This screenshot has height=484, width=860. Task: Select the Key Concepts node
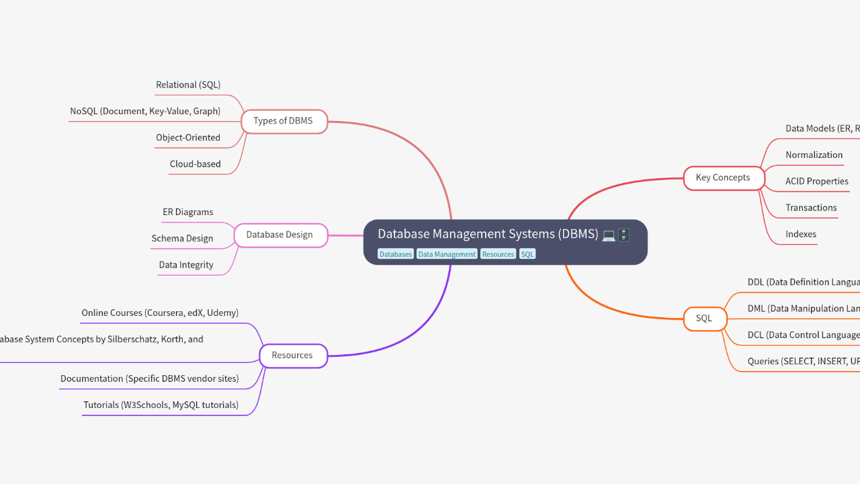(724, 178)
